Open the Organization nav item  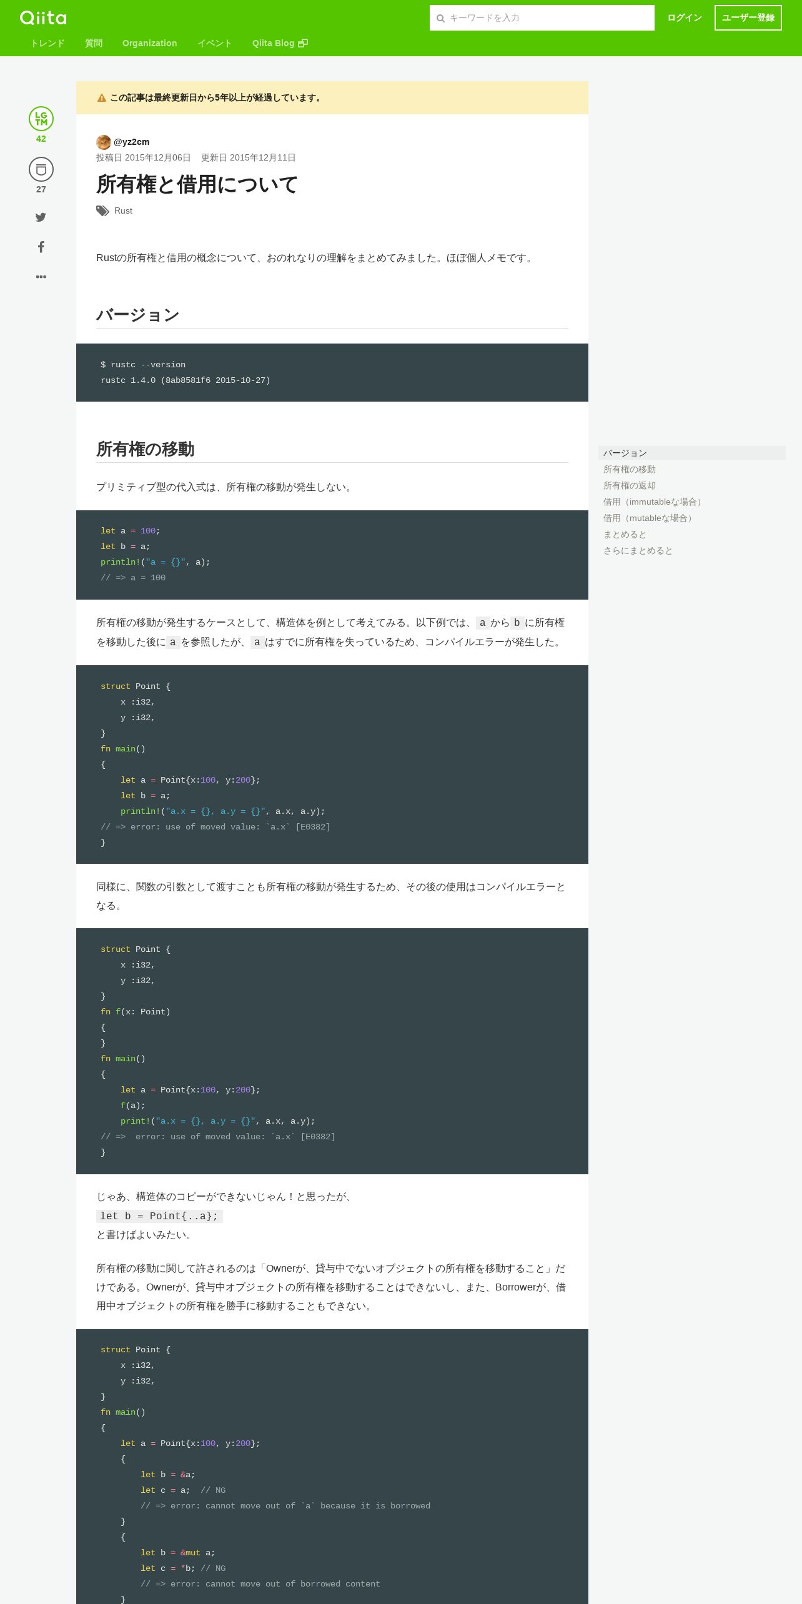point(150,43)
